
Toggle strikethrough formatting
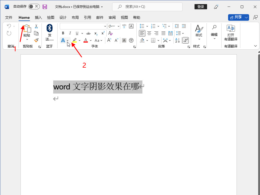point(89,33)
